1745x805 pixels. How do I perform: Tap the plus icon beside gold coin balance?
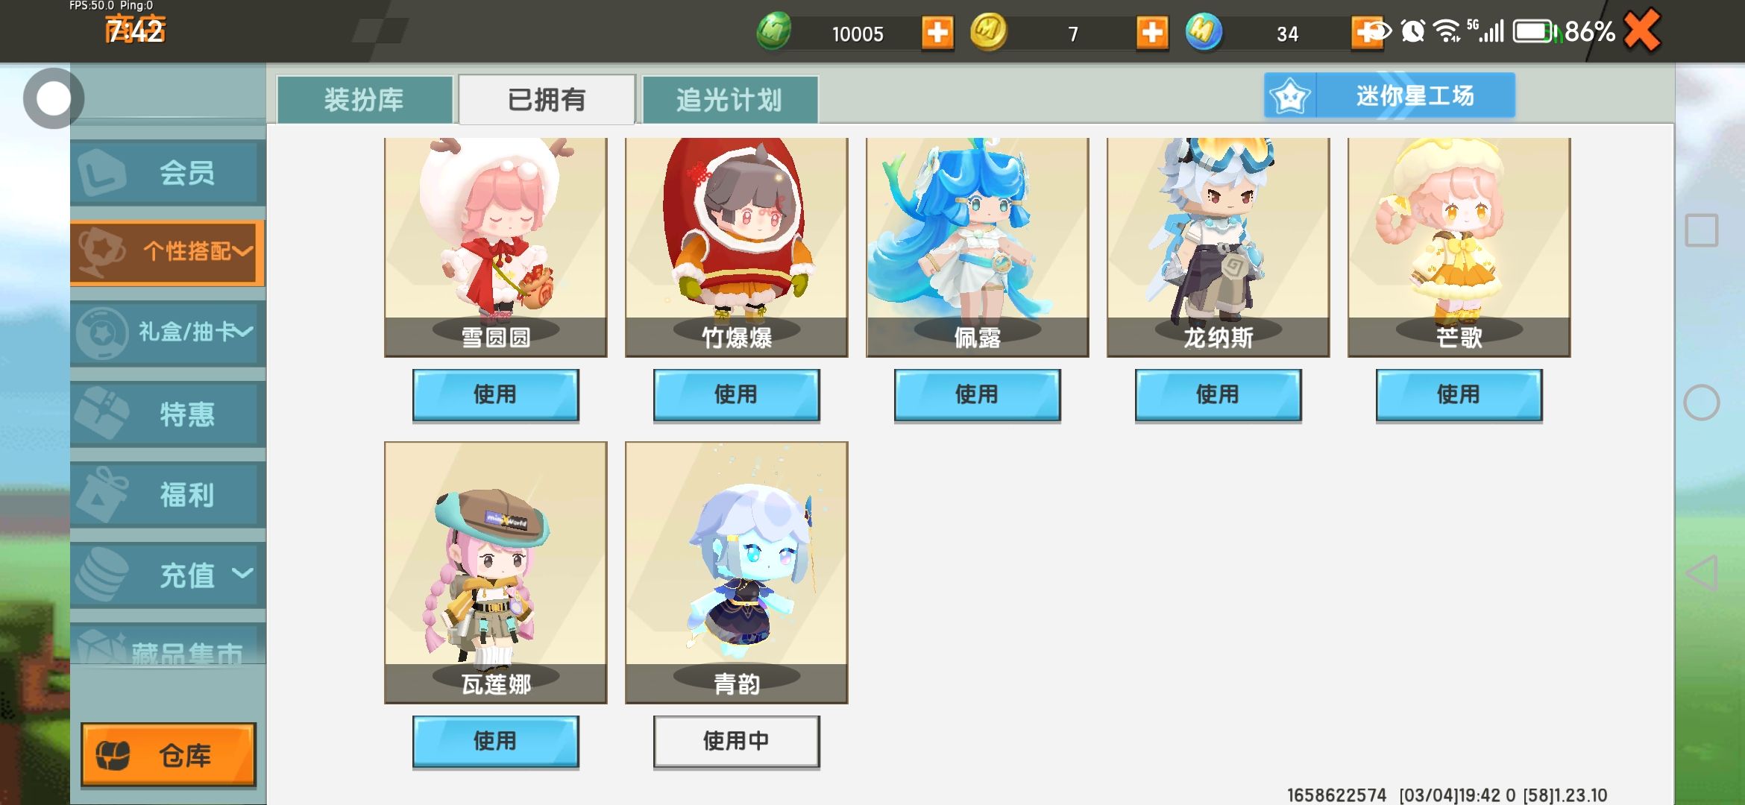(x=1152, y=33)
